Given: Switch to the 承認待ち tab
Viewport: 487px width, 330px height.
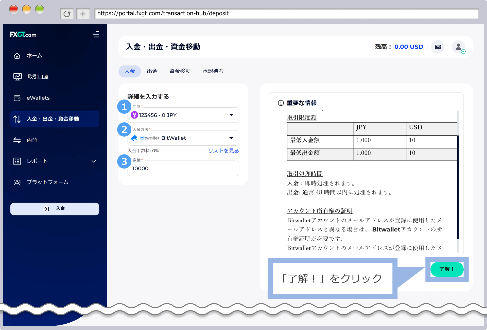Looking at the screenshot, I should 213,71.
